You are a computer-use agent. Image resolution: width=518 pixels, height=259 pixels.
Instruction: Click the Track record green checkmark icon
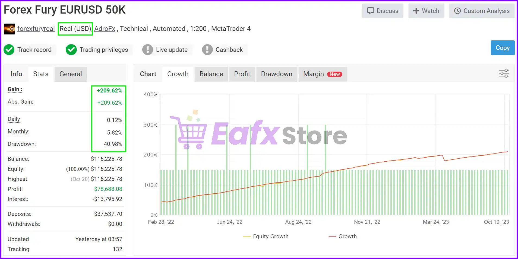(x=9, y=50)
